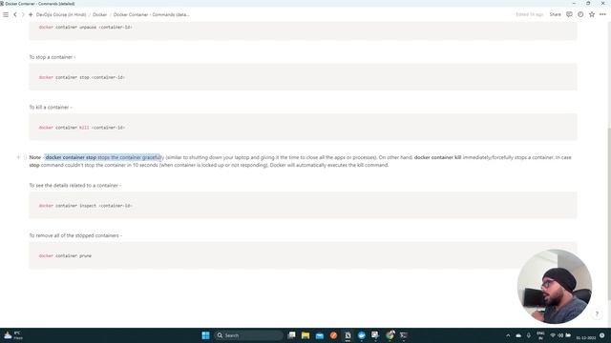Image resolution: width=611 pixels, height=343 pixels.
Task: Click the microphone icon in system tray
Action: pyautogui.click(x=528, y=335)
